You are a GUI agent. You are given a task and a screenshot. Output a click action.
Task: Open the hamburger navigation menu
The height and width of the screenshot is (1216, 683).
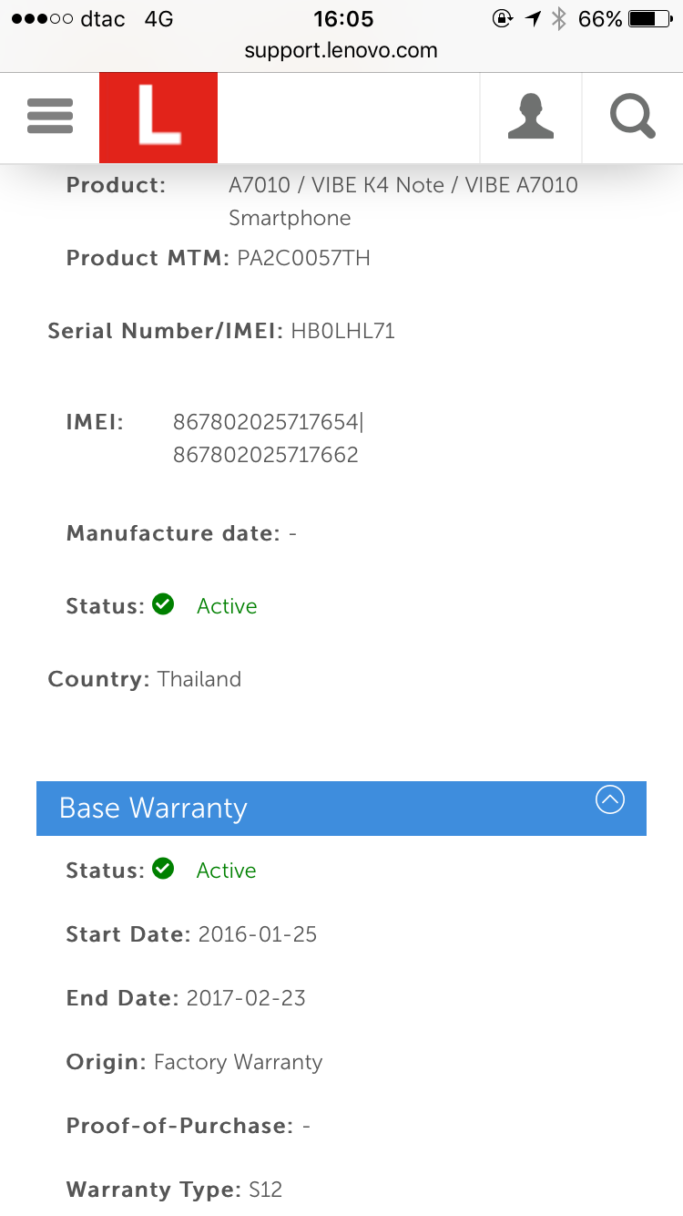[50, 117]
